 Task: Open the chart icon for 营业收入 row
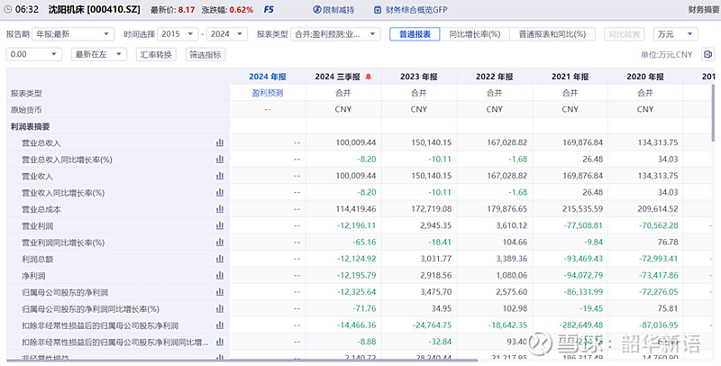coord(220,176)
